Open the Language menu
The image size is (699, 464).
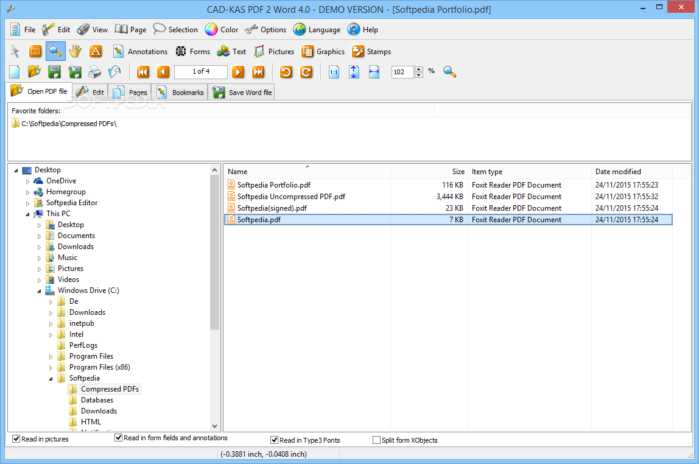(x=317, y=30)
